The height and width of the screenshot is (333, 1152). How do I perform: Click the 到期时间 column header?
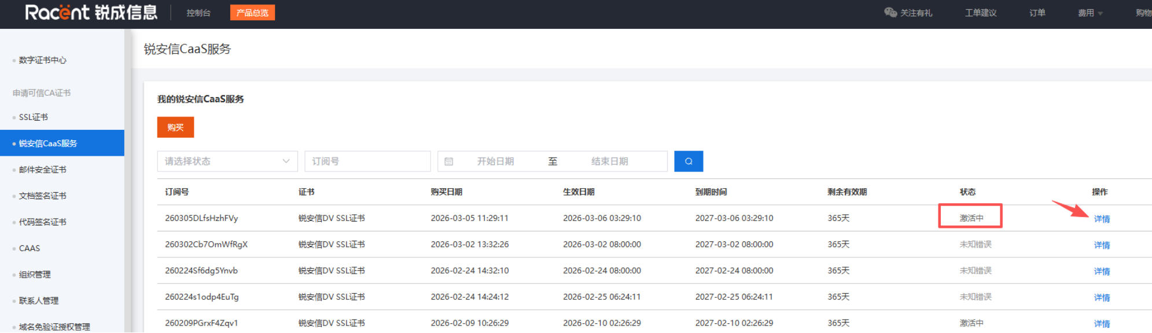point(711,192)
